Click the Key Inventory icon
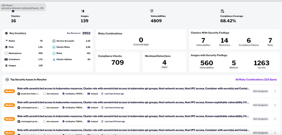 [x=6, y=33]
